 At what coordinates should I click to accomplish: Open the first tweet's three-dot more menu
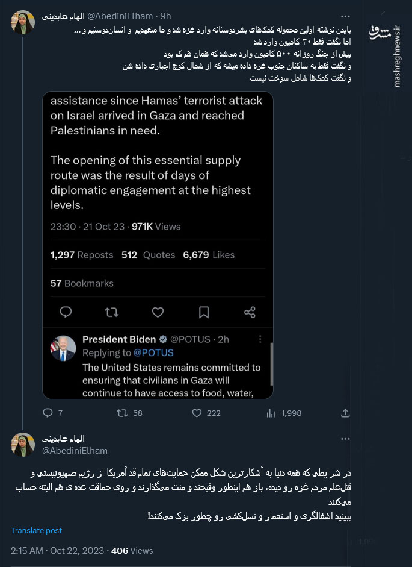pos(345,16)
